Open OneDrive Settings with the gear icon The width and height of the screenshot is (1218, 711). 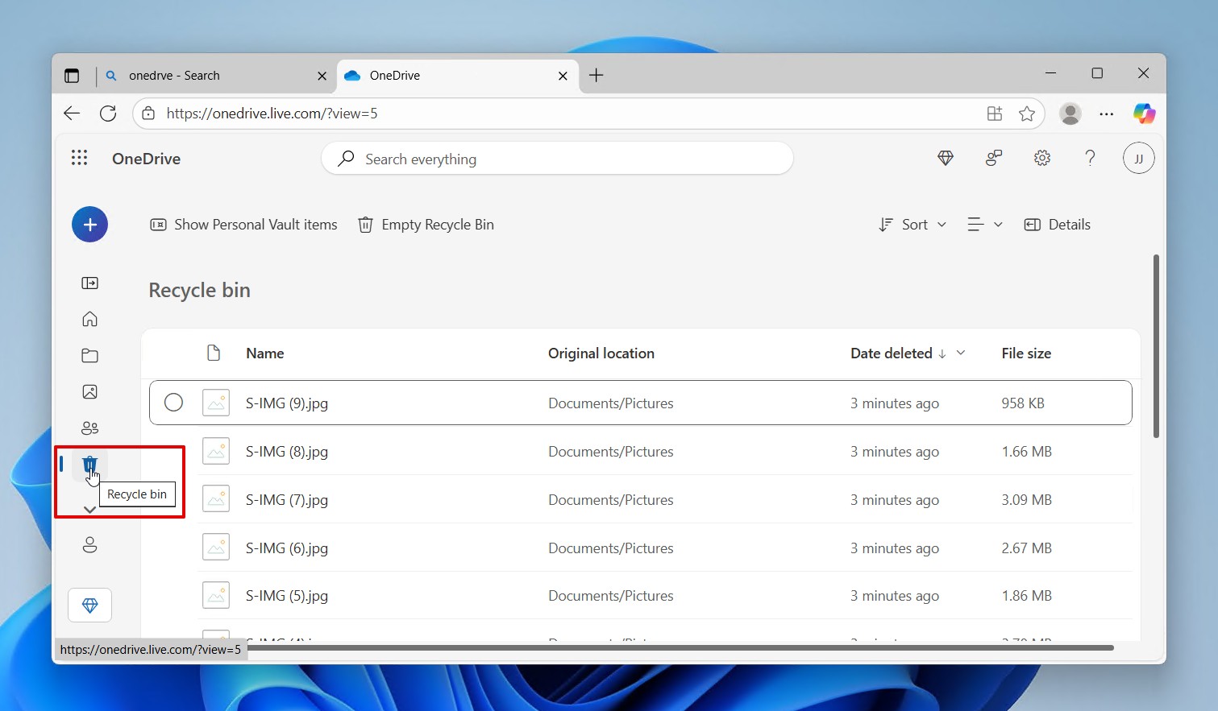point(1041,158)
